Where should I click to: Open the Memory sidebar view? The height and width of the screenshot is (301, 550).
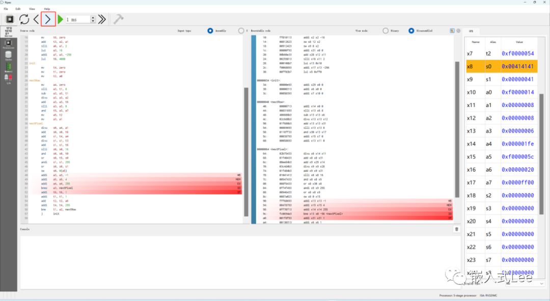point(9,67)
